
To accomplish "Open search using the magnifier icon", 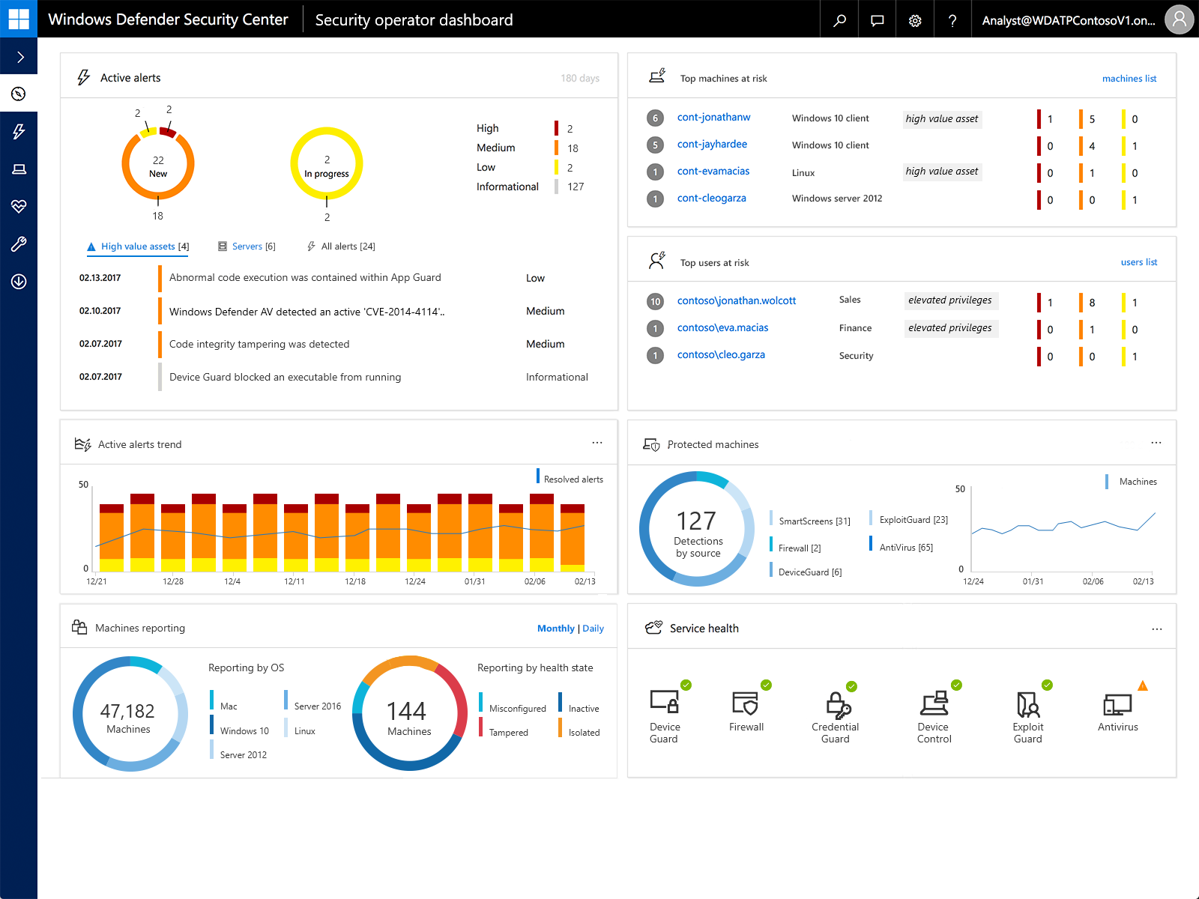I will point(839,19).
